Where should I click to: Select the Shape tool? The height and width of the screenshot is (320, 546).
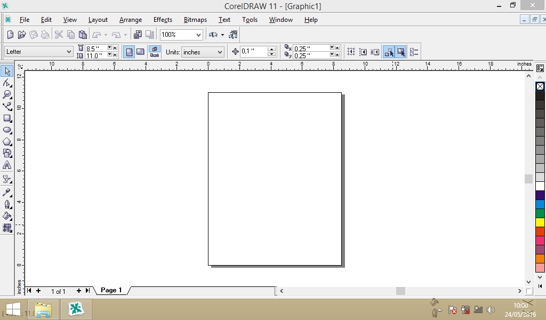[7, 83]
